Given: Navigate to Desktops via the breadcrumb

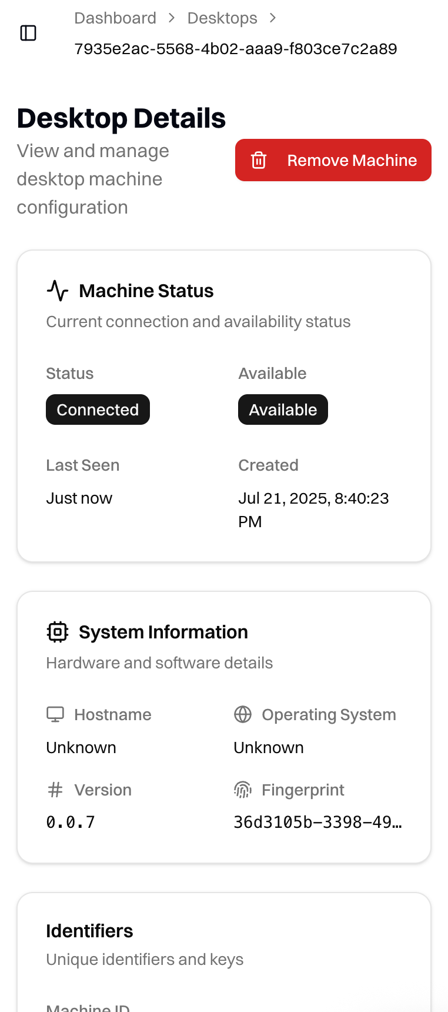Looking at the screenshot, I should point(222,18).
